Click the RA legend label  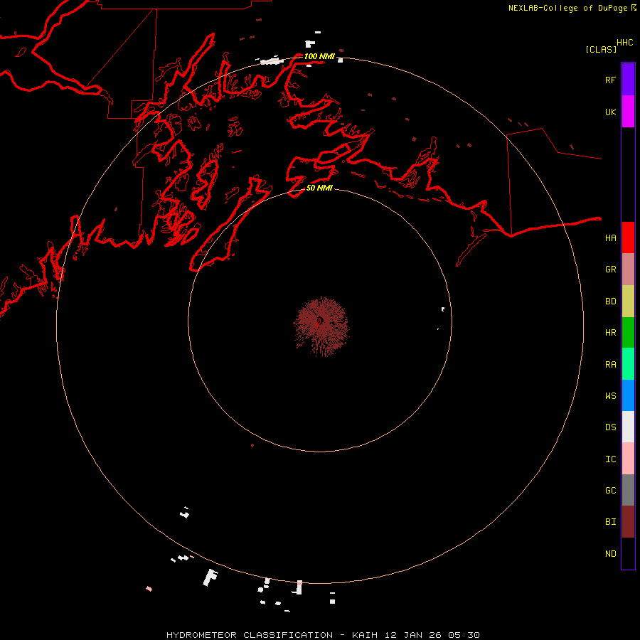click(610, 365)
